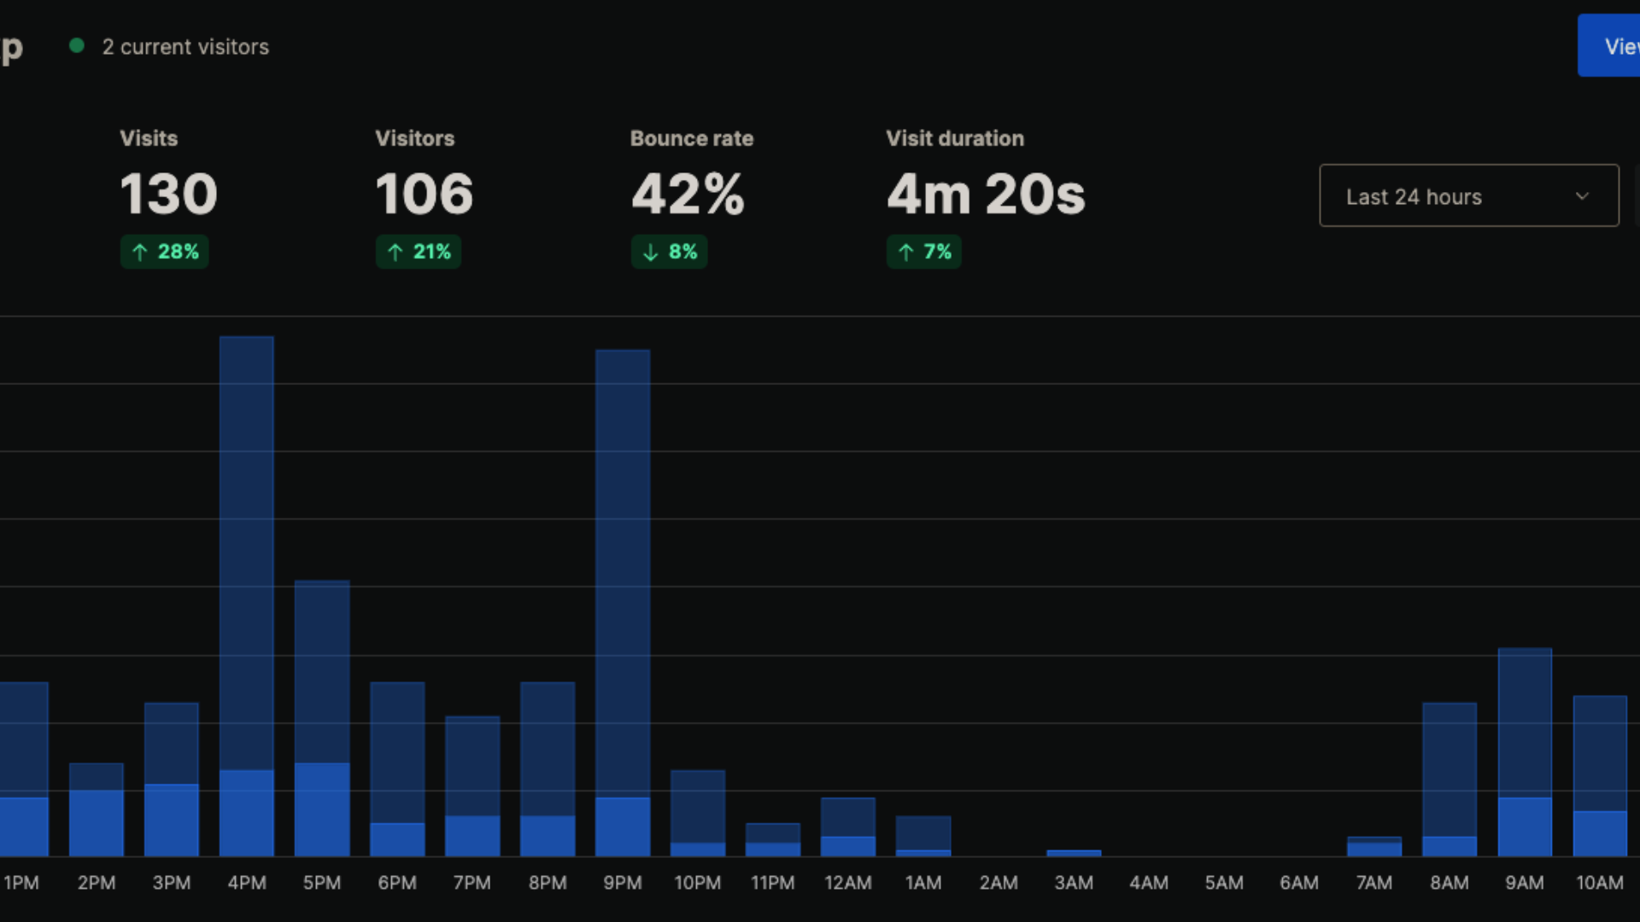Select the Visit duration 4m 20s metric
The height and width of the screenshot is (922, 1640).
point(986,194)
